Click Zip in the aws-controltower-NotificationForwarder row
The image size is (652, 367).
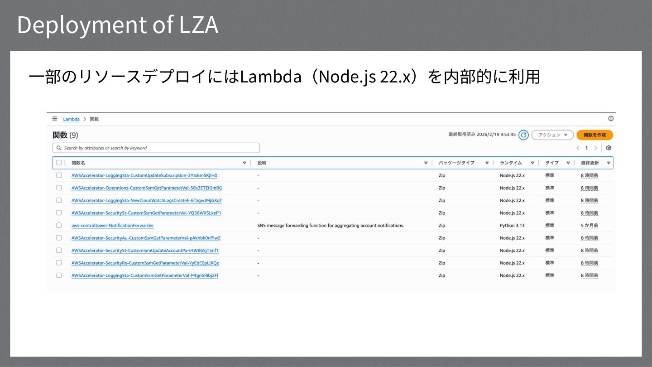(x=441, y=225)
